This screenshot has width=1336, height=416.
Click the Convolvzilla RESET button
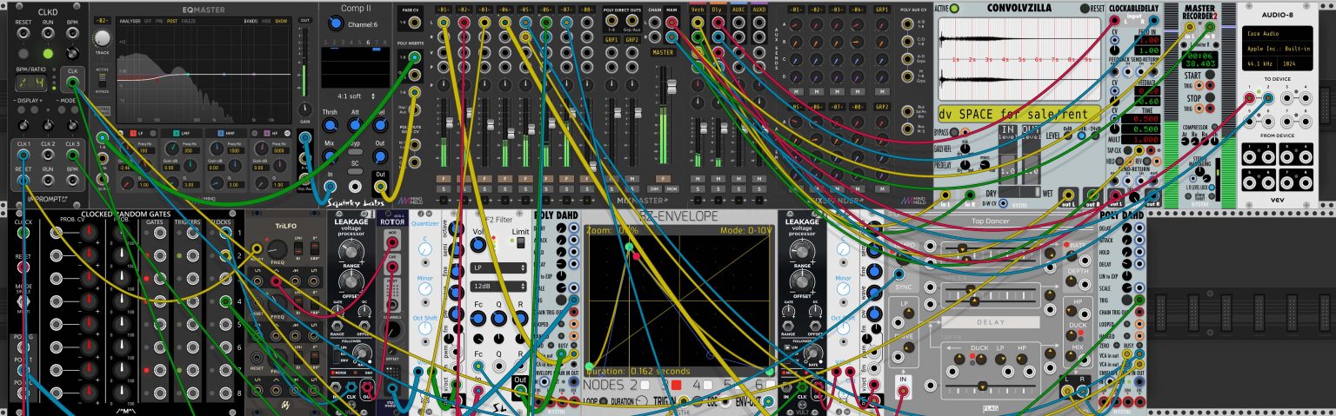[1085, 9]
